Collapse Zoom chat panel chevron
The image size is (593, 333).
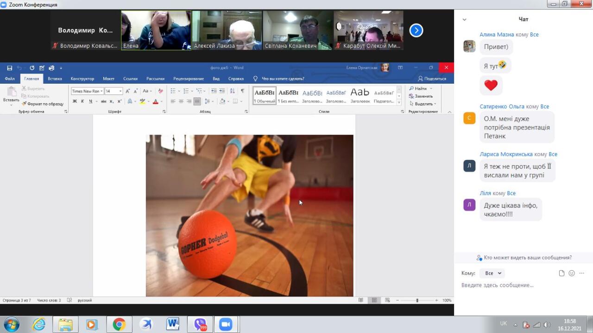(x=465, y=19)
